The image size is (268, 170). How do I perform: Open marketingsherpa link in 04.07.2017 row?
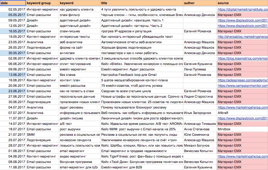[x=243, y=108]
